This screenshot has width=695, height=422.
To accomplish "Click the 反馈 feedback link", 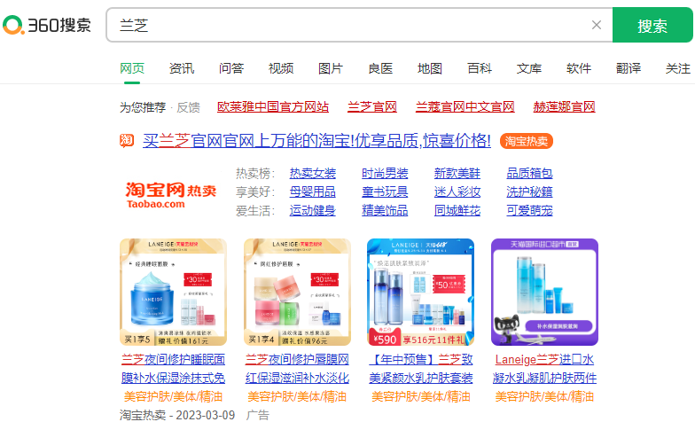I will pyautogui.click(x=188, y=107).
